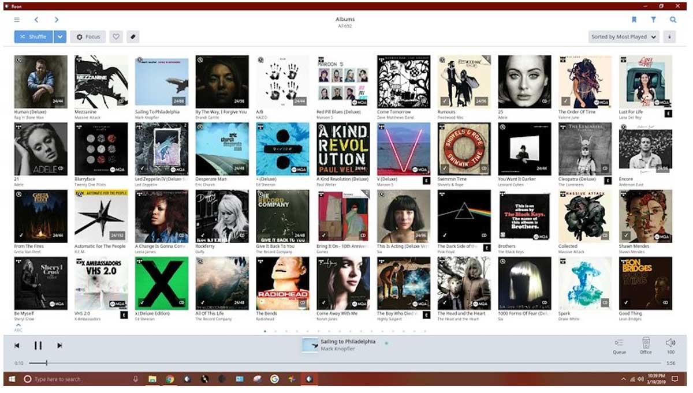
Task: Click the Sheryl Crow artist name
Action: click(24, 319)
